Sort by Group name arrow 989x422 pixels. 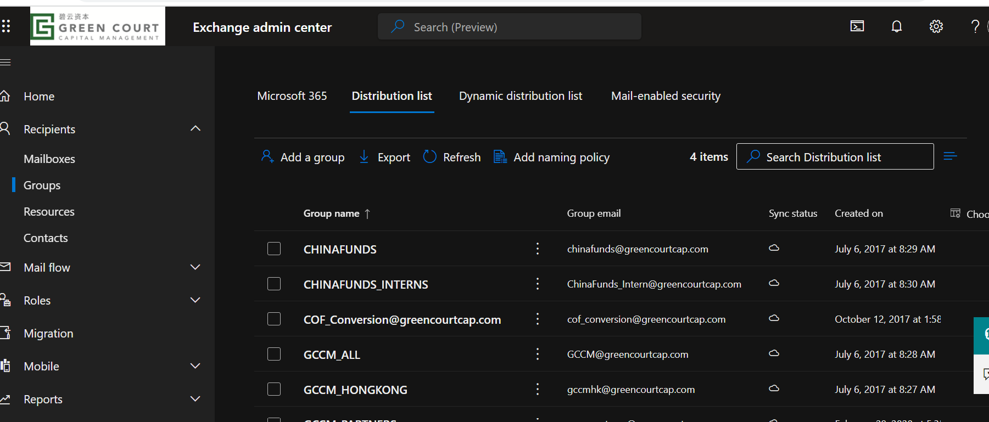tap(367, 213)
